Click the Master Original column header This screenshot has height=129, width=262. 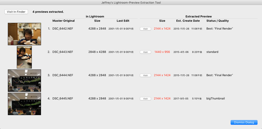[x=63, y=21]
